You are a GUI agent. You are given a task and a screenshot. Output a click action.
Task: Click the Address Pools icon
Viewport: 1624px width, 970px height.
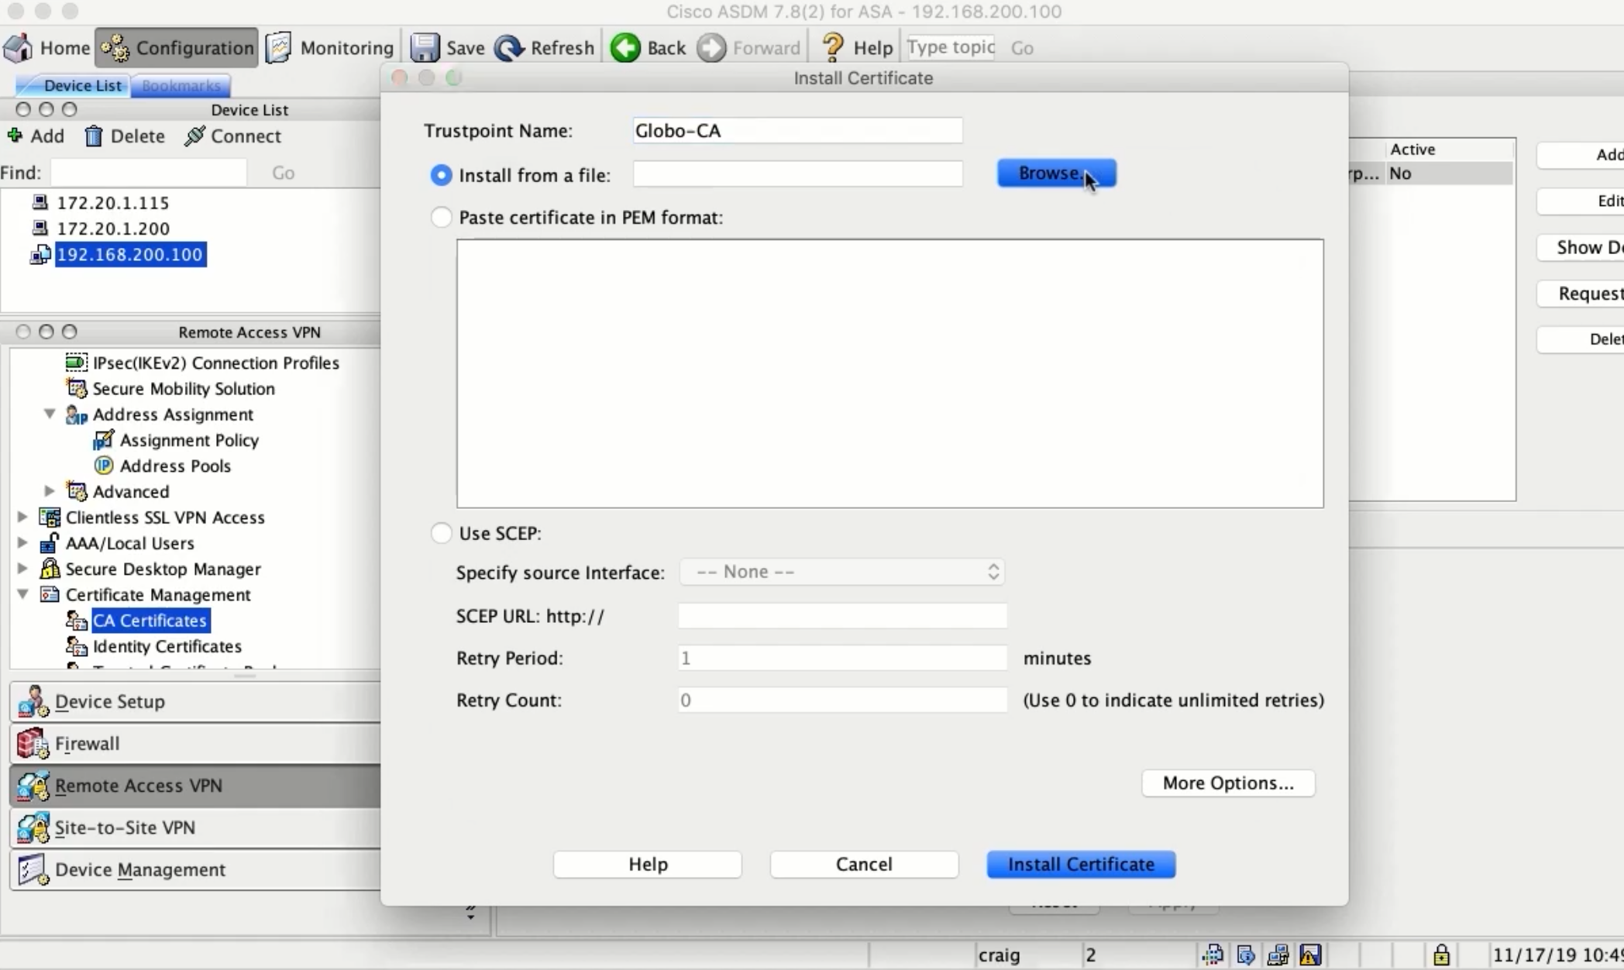103,466
